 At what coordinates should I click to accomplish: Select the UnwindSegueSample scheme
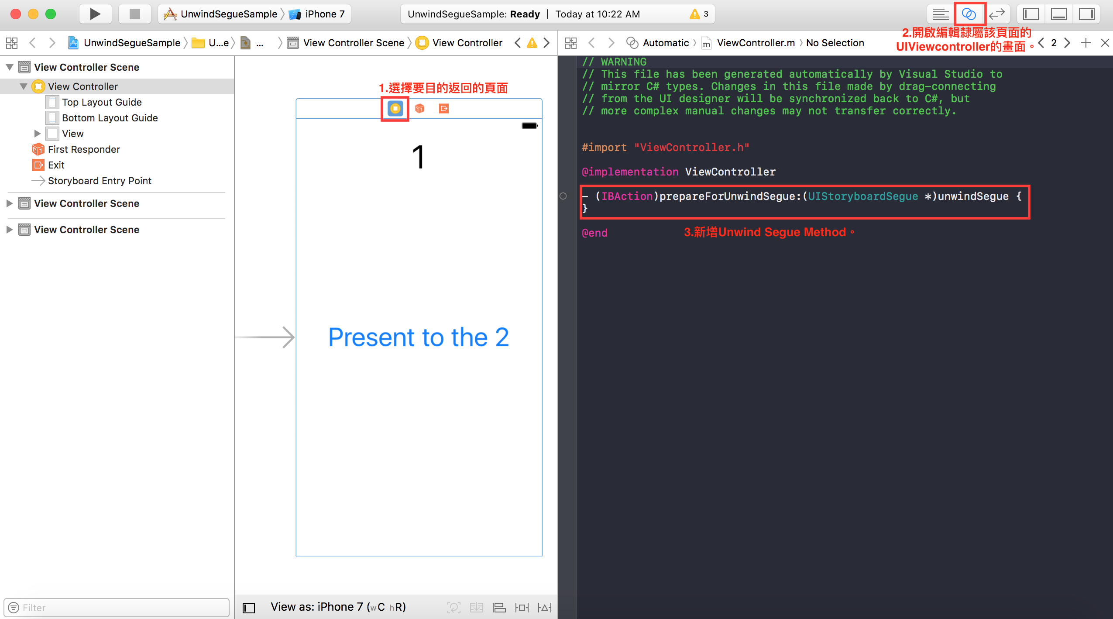[220, 14]
